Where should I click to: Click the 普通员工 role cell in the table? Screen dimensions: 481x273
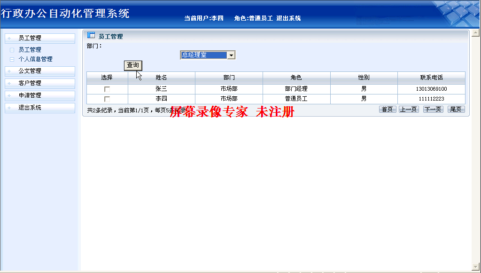296,99
